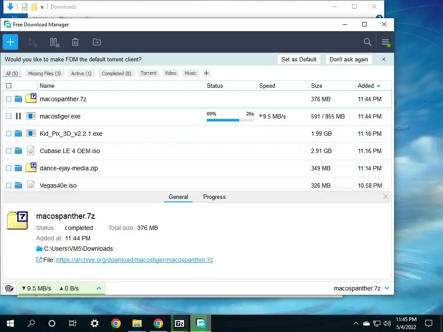The width and height of the screenshot is (443, 332).
Task: Select the Completed (8) filter
Action: pyautogui.click(x=116, y=73)
